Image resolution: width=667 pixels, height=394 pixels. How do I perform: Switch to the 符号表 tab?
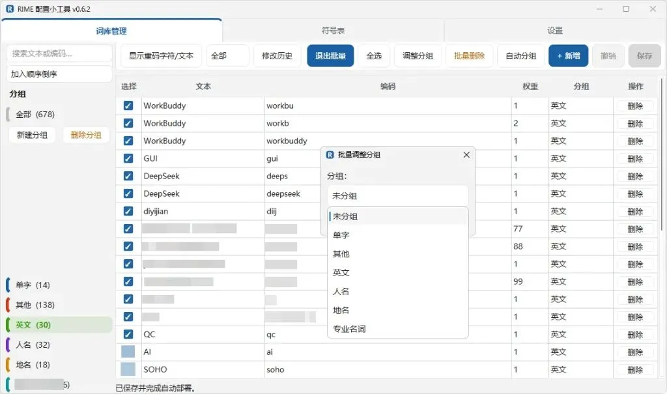333,31
